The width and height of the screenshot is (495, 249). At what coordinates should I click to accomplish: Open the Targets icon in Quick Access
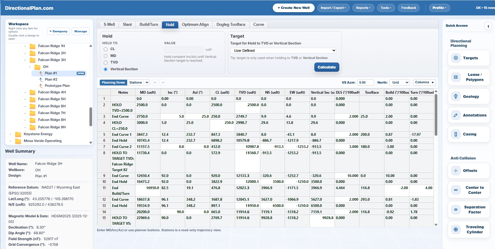point(455,58)
